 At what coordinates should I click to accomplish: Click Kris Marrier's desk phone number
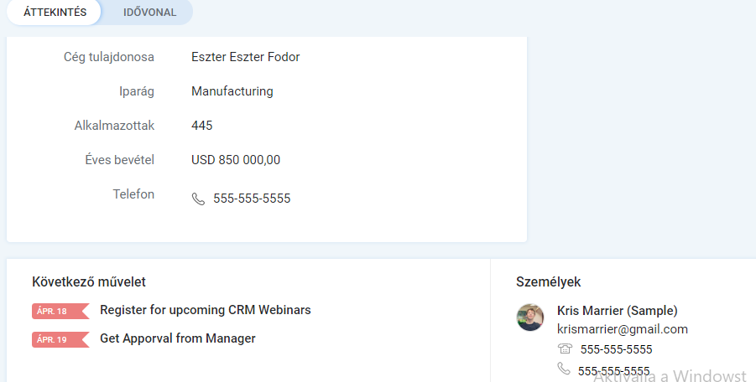point(616,349)
